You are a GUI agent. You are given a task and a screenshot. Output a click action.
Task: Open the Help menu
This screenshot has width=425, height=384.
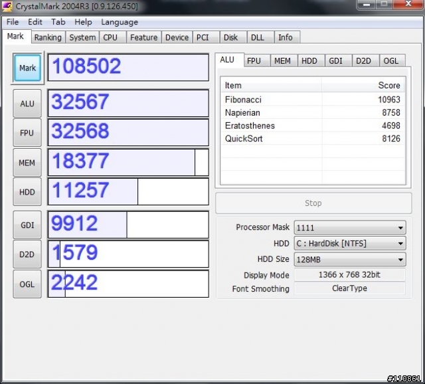[x=83, y=22]
